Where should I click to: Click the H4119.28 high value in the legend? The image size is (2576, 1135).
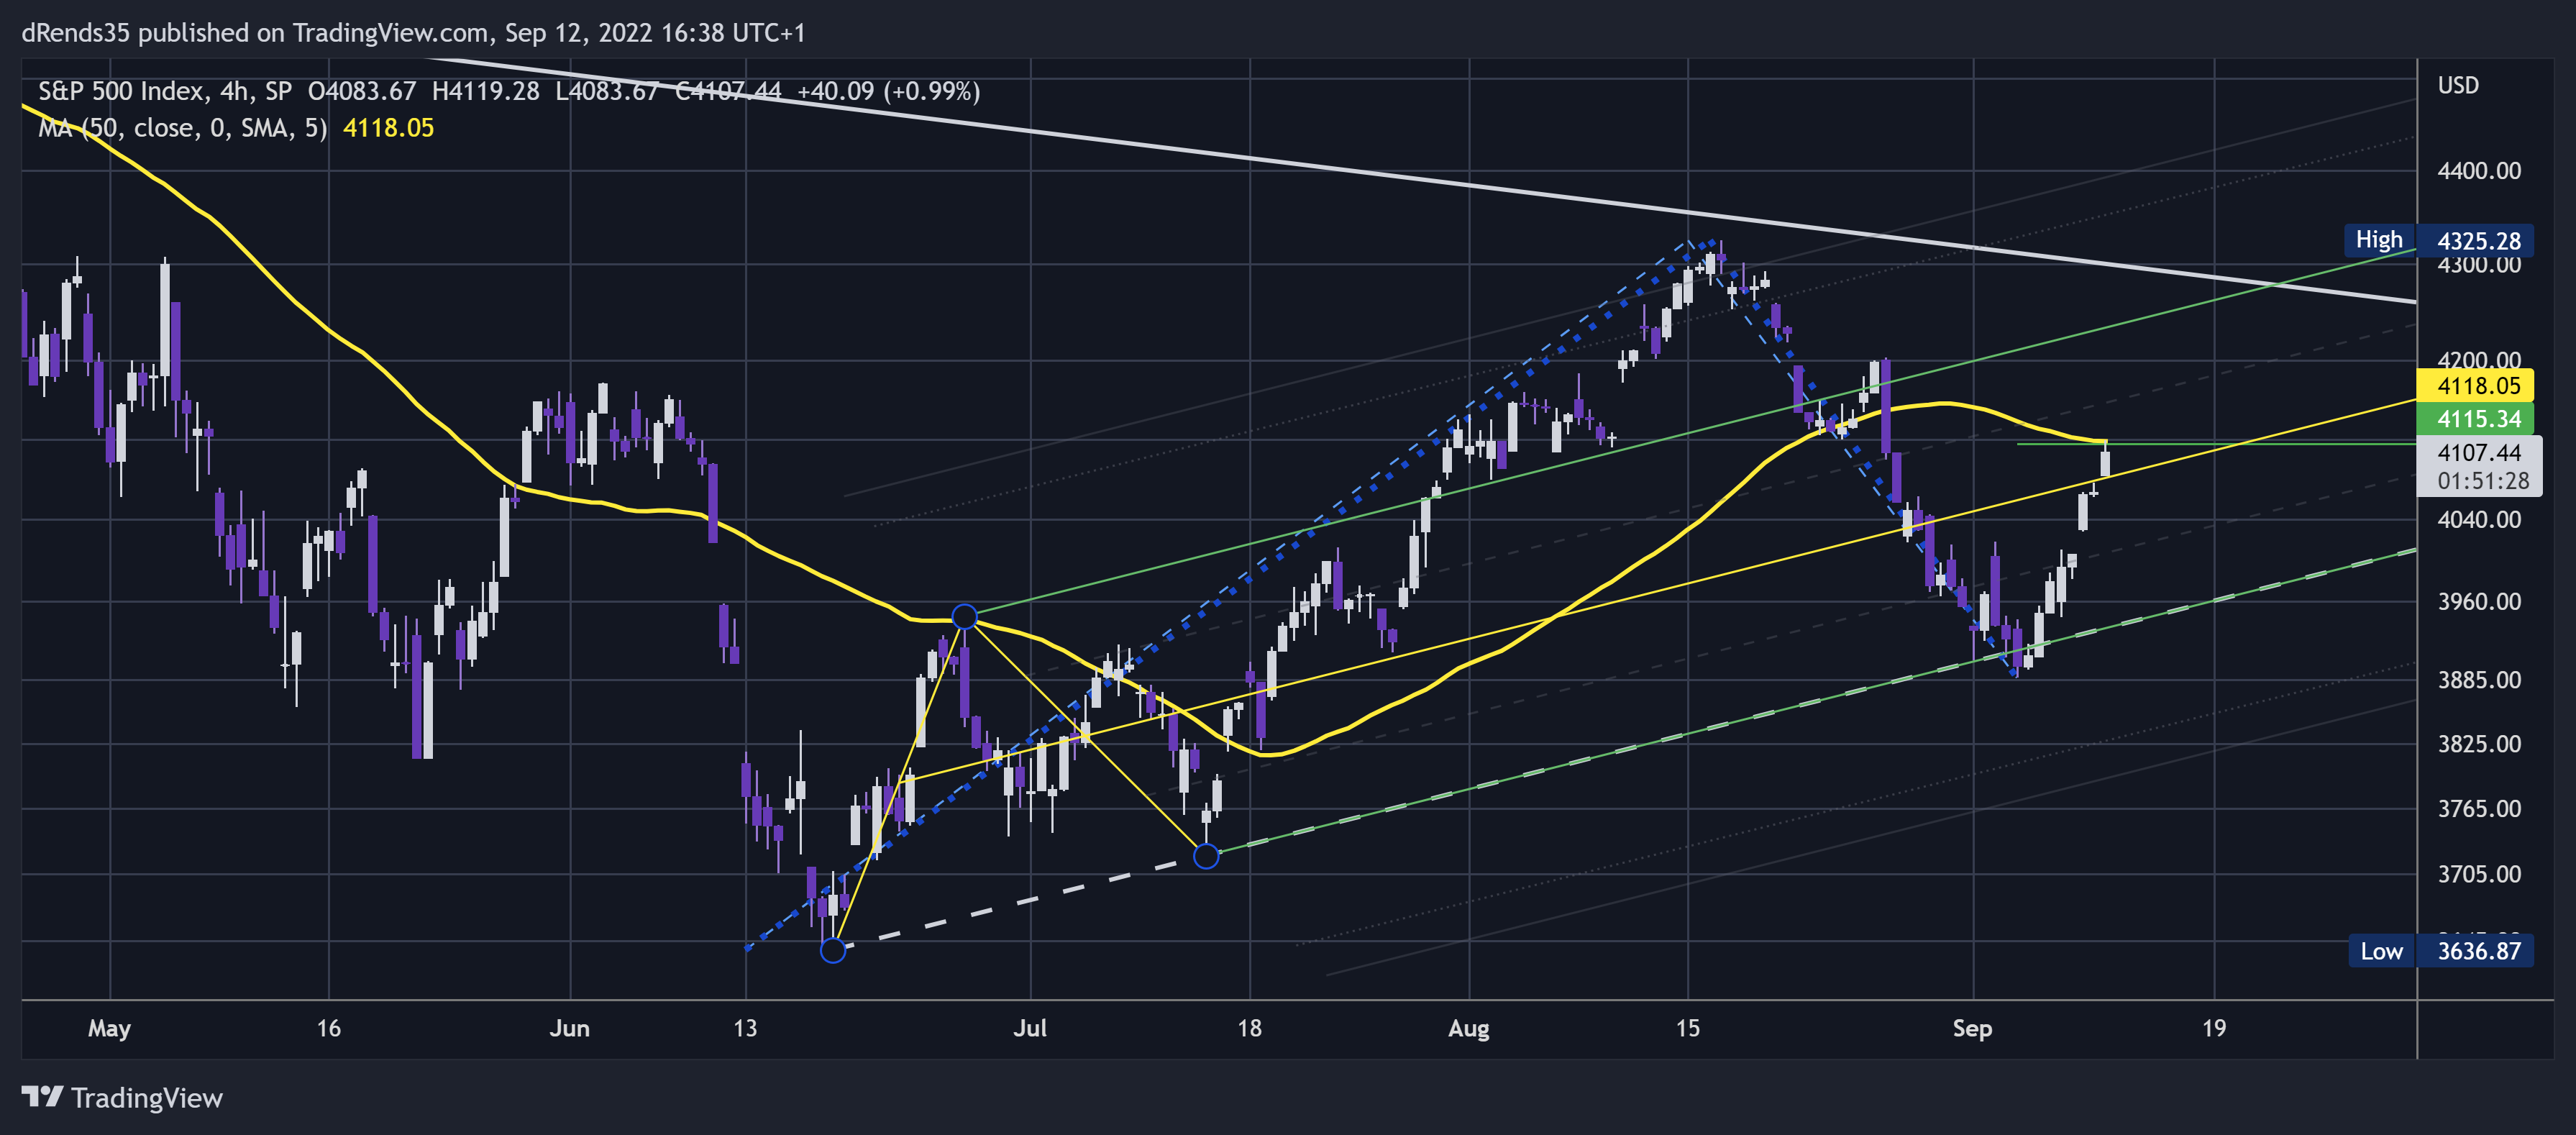(x=485, y=91)
